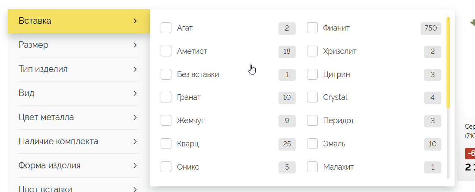Viewport: 475px width, 192px height.
Task: Click the yellow scrollbar in inserts list
Action: click(x=448, y=62)
